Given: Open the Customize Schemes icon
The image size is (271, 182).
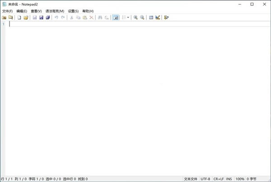Looking at the screenshot, I should click(158, 18).
